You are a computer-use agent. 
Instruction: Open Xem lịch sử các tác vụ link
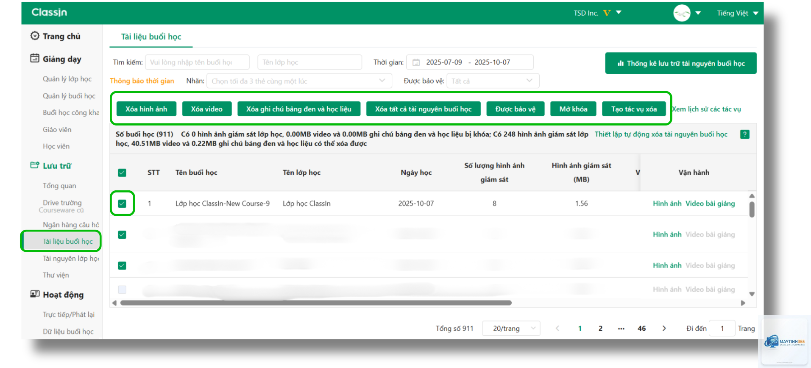click(707, 109)
